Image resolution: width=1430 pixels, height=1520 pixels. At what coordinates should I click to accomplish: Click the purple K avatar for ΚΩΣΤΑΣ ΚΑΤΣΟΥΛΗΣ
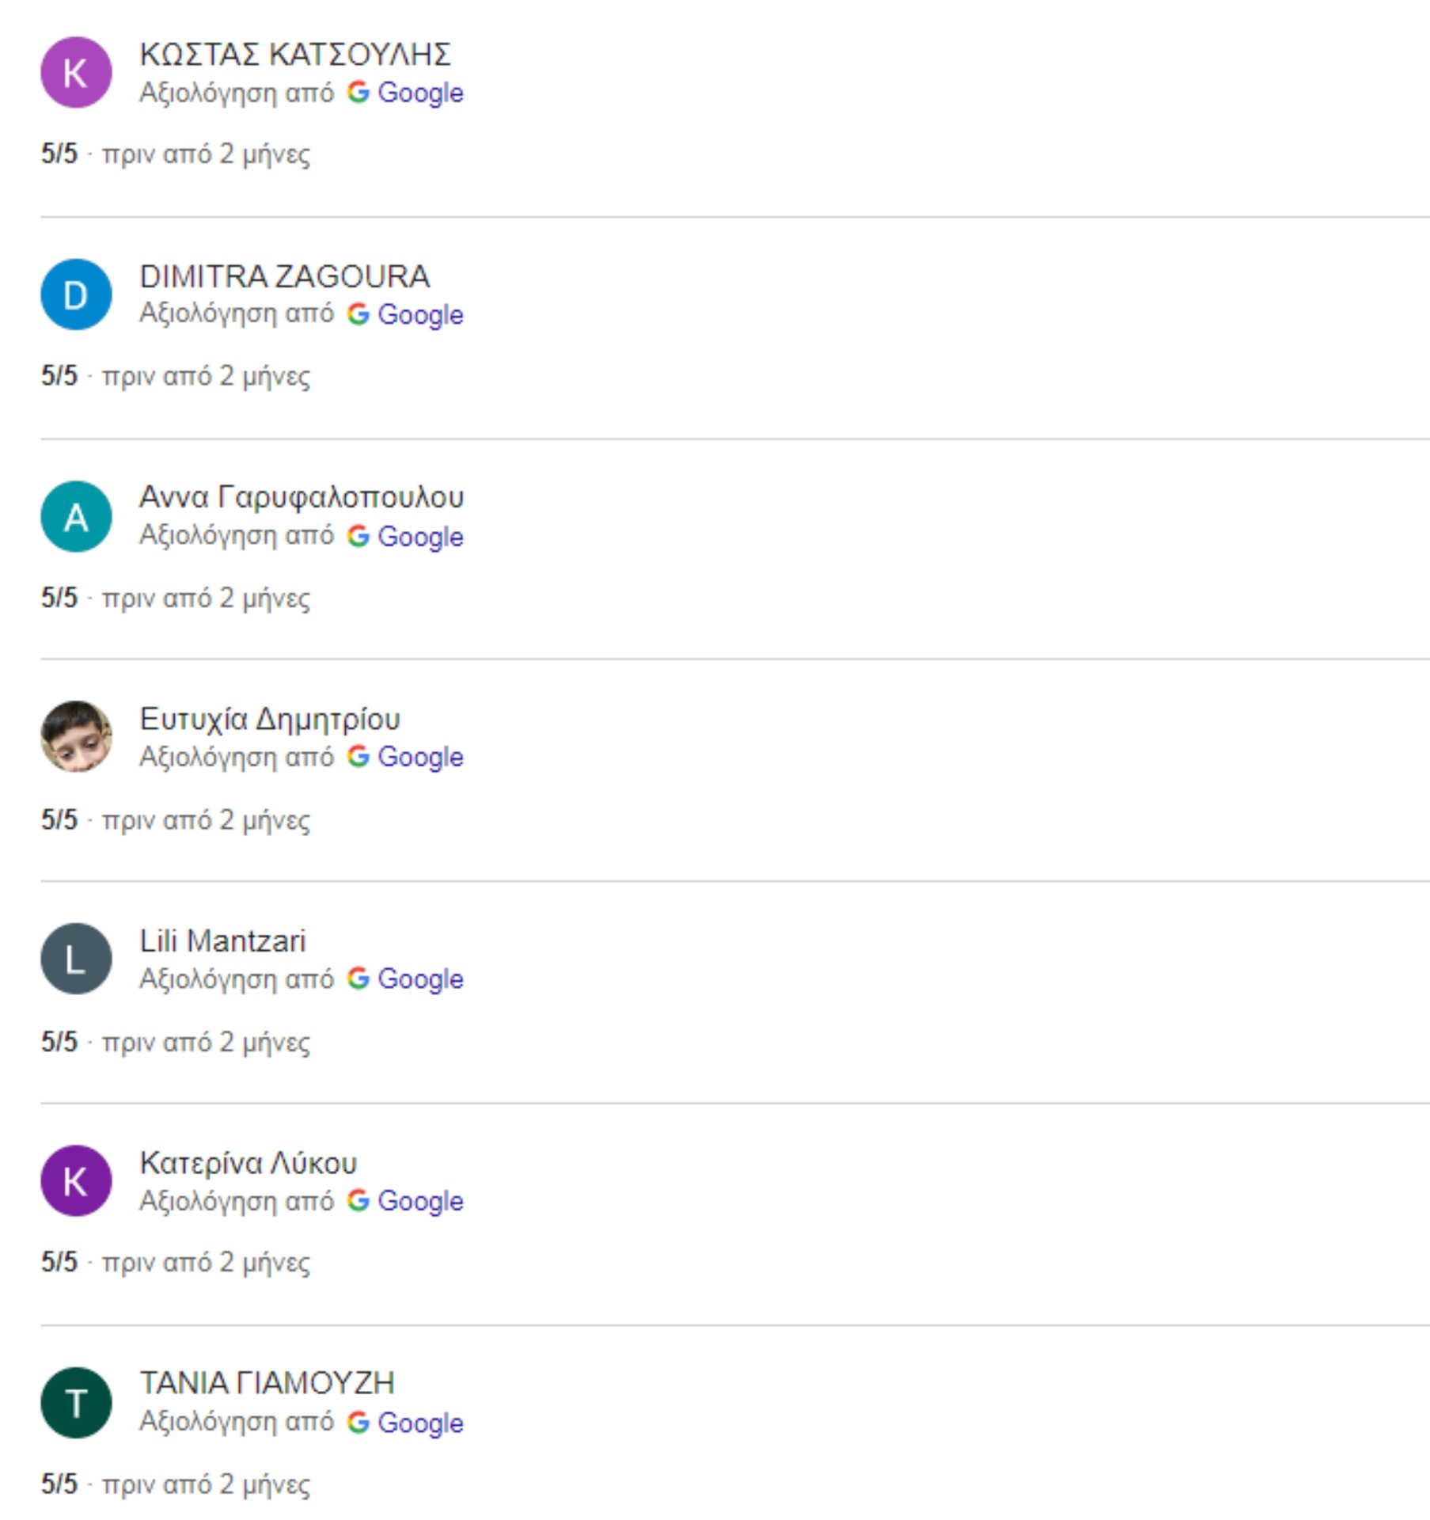(x=76, y=72)
